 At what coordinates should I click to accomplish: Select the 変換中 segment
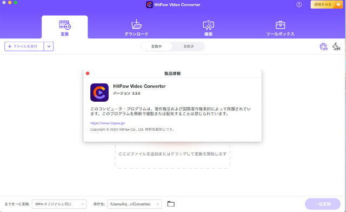156,47
